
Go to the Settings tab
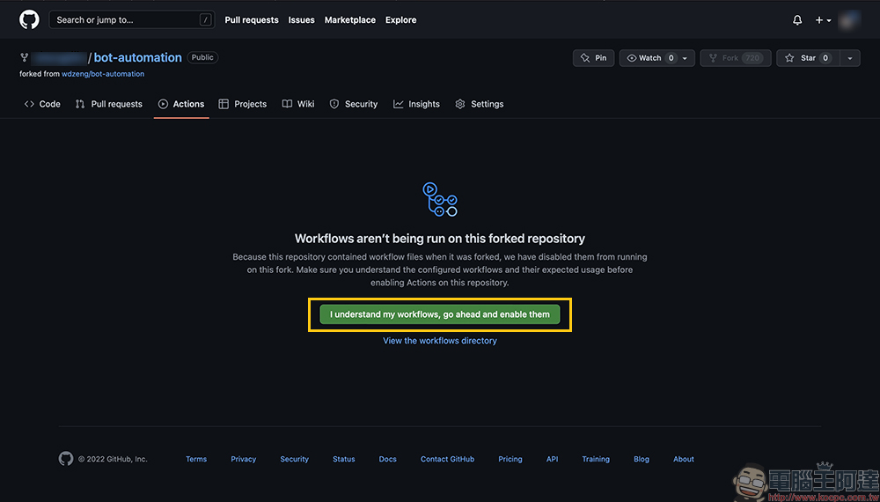coord(480,104)
